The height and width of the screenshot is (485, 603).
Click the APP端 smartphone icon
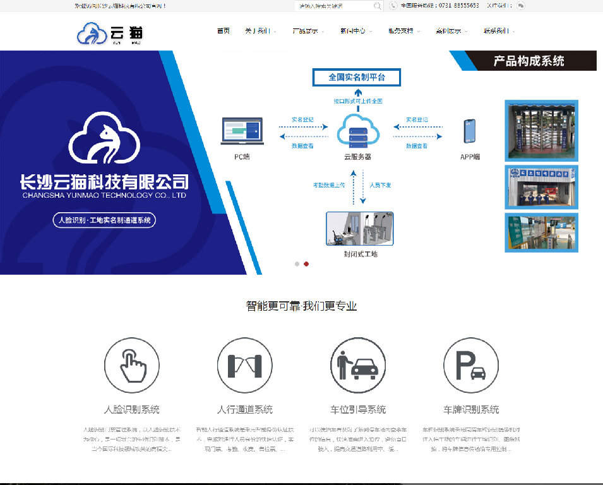[470, 131]
